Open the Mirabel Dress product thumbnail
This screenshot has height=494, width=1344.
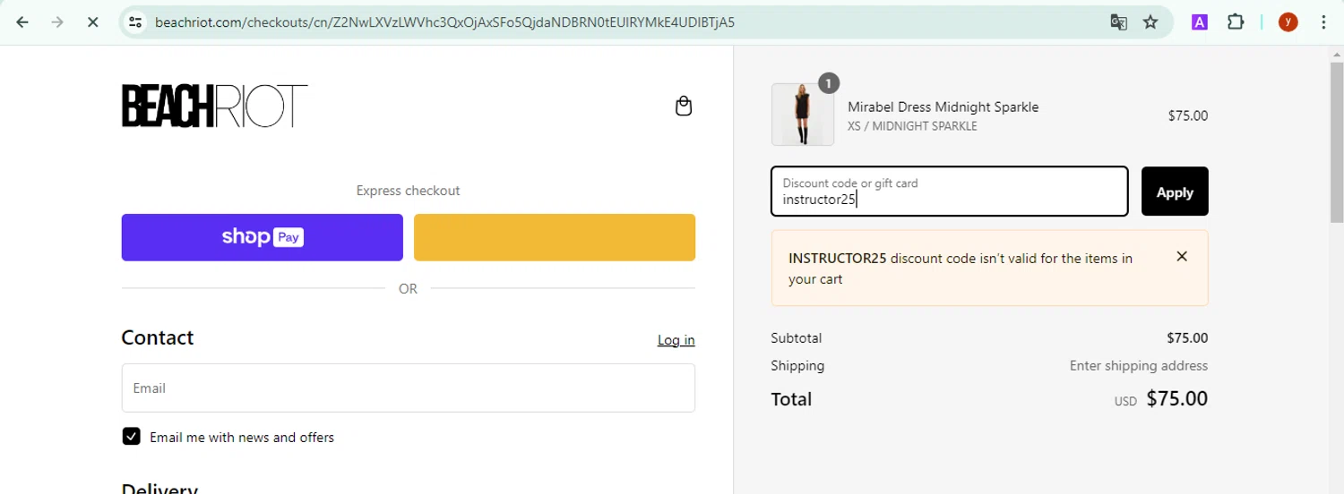[x=802, y=115]
